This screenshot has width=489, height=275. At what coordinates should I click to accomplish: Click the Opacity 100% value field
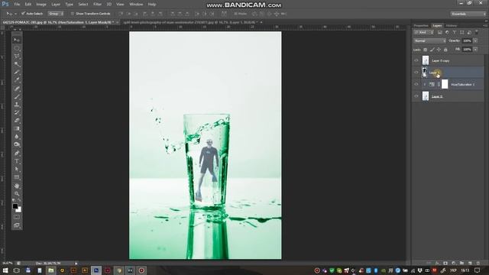pos(467,40)
